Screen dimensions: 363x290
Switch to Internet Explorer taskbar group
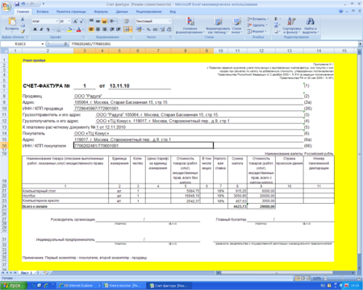pos(79,285)
